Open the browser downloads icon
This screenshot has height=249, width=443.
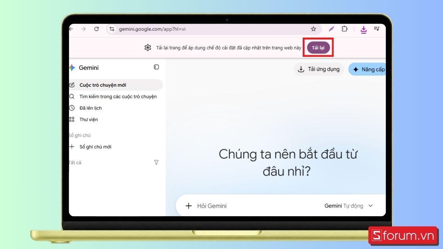(364, 29)
